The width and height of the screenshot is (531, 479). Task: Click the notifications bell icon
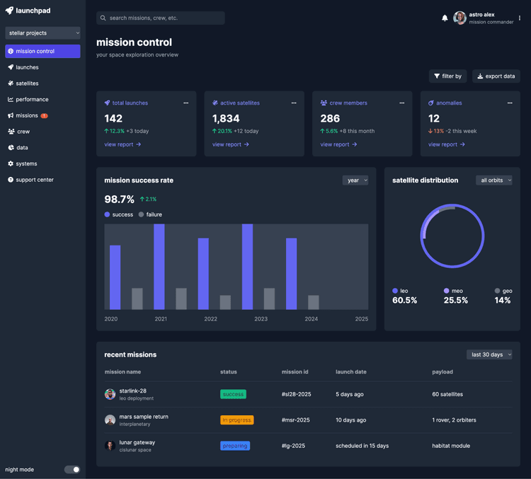(x=445, y=18)
